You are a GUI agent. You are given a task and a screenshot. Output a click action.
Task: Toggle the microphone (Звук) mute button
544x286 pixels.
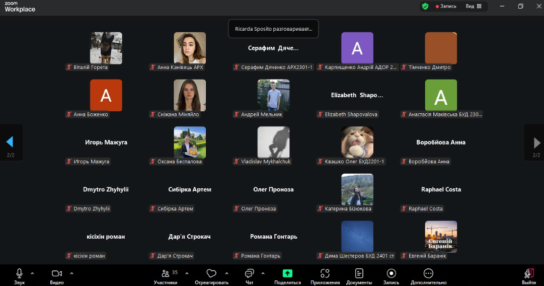tap(19, 273)
